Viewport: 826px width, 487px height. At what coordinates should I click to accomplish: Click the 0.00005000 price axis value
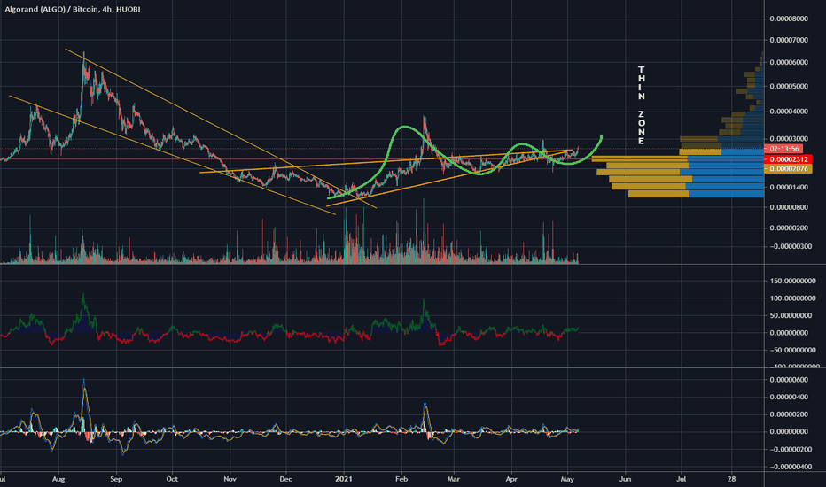pyautogui.click(x=789, y=87)
